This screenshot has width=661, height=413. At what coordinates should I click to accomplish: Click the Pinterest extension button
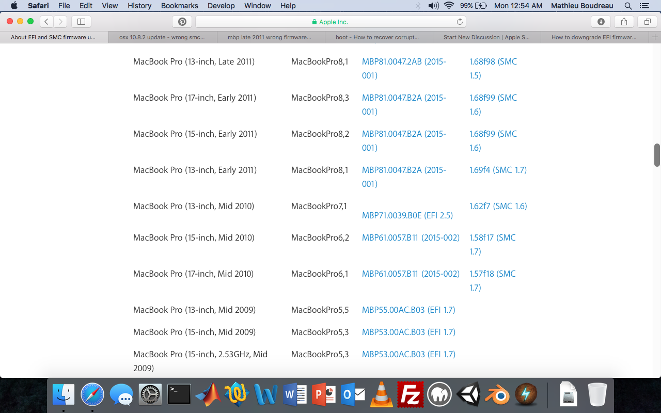[182, 22]
